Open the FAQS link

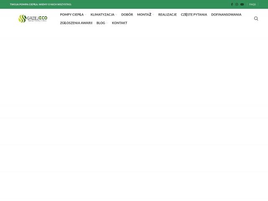(x=253, y=5)
